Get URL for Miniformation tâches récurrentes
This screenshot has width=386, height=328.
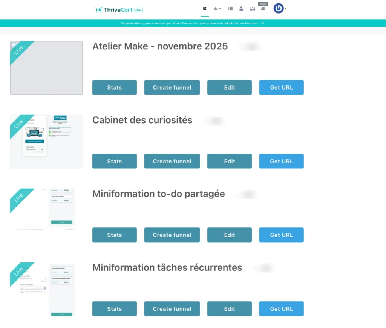pyautogui.click(x=281, y=308)
